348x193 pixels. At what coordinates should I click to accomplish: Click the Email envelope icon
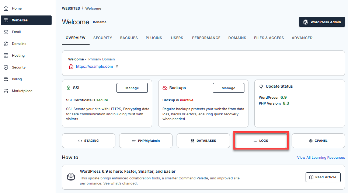click(x=6, y=32)
